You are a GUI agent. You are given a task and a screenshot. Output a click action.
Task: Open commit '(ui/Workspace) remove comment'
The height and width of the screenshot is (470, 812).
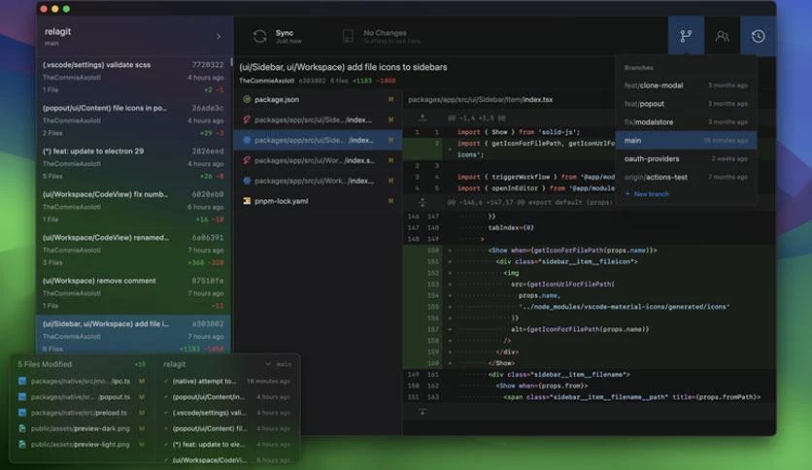tap(134, 293)
